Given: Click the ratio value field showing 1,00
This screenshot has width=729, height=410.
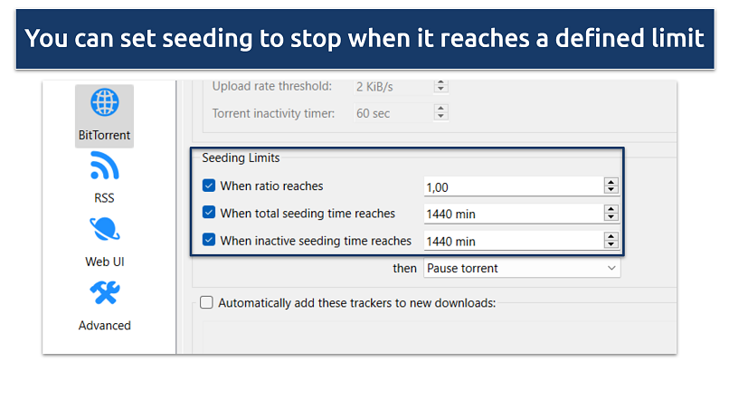Looking at the screenshot, I should point(512,186).
